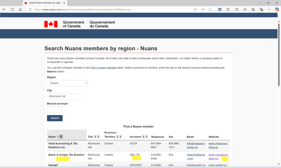Sort Name column ascending arrow

pos(58,137)
